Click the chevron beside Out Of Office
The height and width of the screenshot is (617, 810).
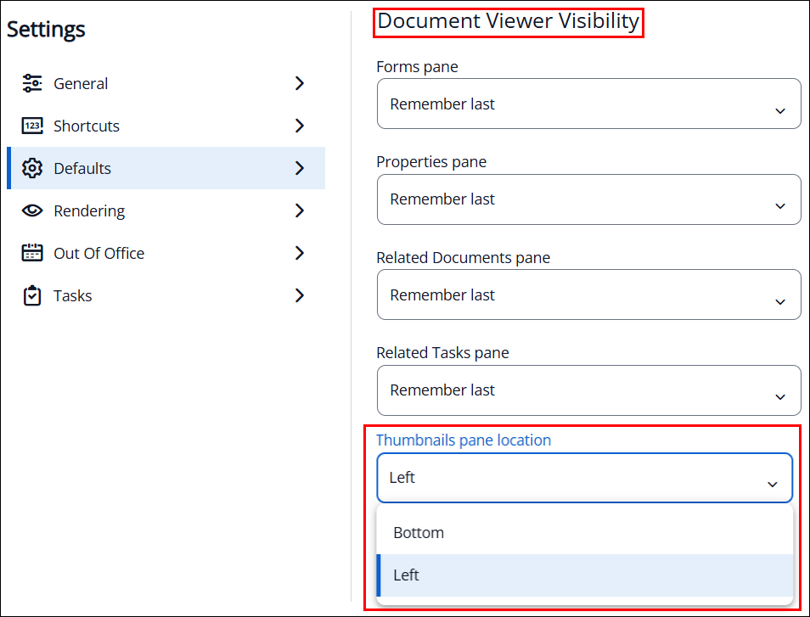tap(300, 253)
